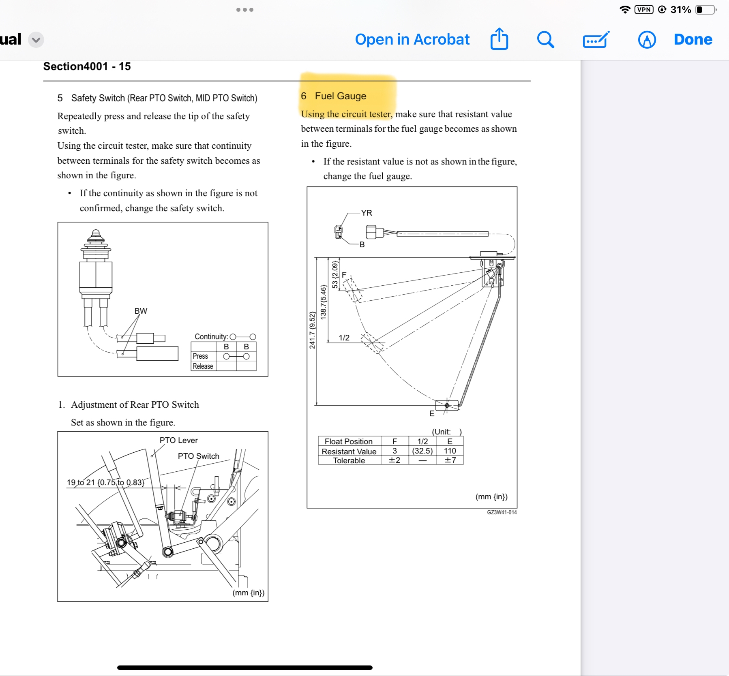Tap the Share icon in the toolbar
Screen dimensions: 729x676
click(499, 39)
